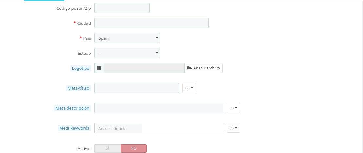
Task: Click the Meta descripción text field
Action: [x=159, y=108]
